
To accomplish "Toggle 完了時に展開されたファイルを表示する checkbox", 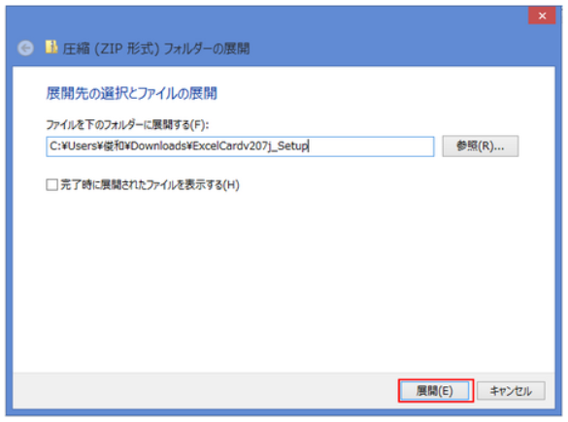I will pos(51,184).
